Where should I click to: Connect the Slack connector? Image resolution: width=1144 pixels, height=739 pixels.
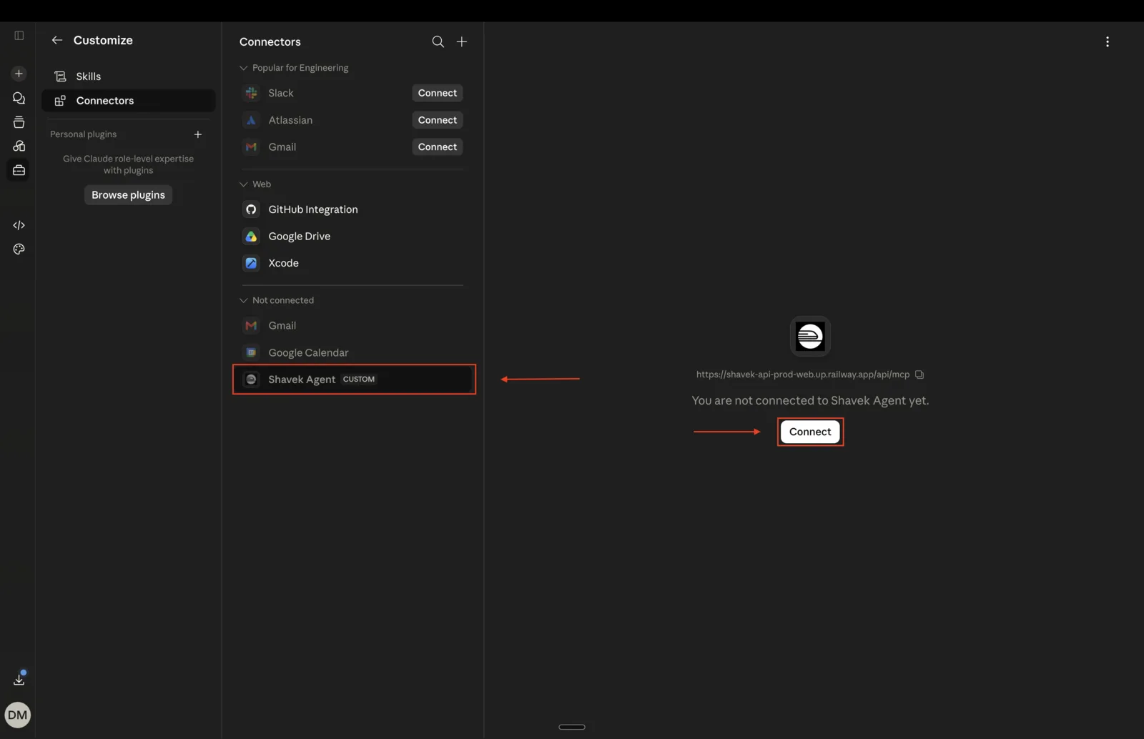coord(438,93)
